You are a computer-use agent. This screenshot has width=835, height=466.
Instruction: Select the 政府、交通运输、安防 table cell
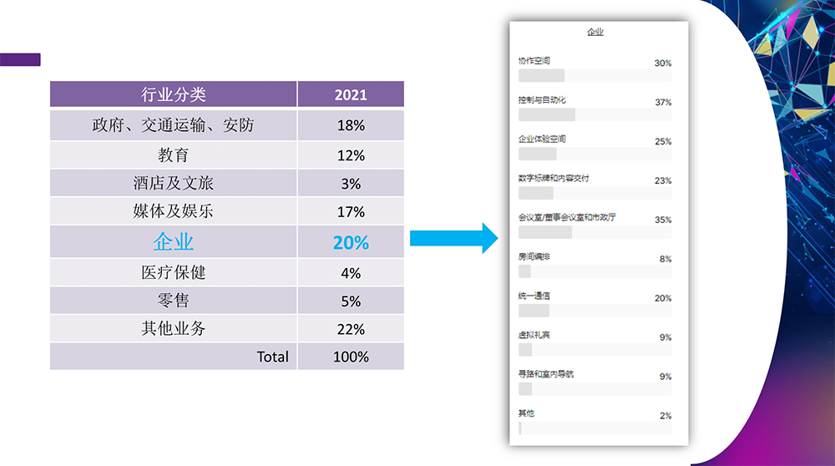(x=174, y=125)
